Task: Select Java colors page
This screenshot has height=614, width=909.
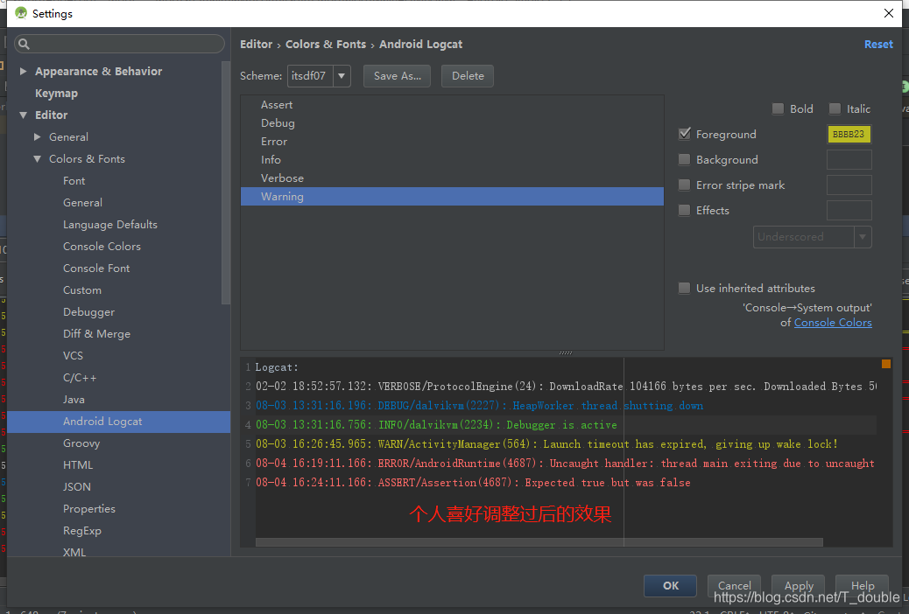Action: tap(74, 400)
